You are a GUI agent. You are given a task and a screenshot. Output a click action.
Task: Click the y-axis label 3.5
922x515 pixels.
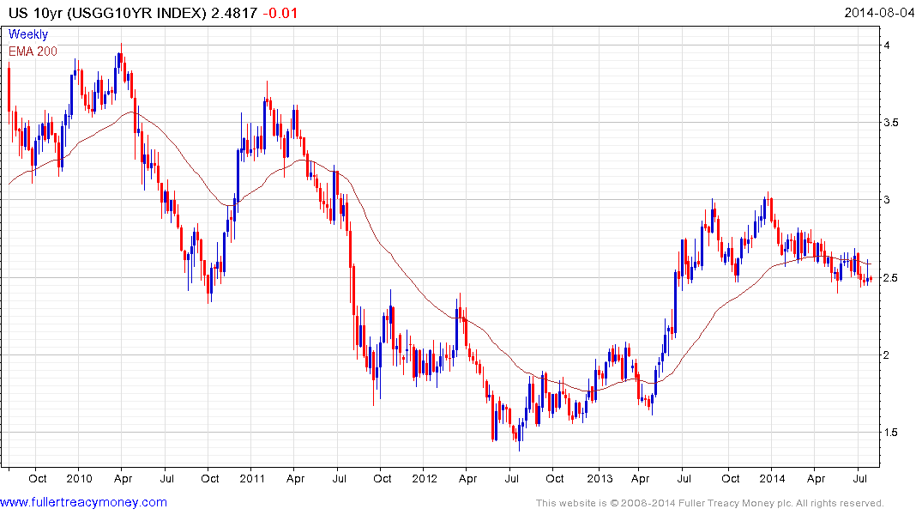point(891,123)
